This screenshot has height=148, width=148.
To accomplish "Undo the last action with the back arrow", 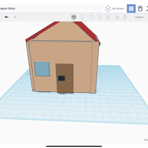I will pos(7,17).
